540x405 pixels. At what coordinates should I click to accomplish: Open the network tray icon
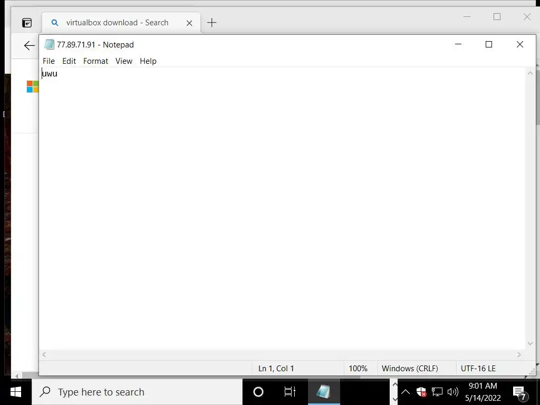pos(437,392)
